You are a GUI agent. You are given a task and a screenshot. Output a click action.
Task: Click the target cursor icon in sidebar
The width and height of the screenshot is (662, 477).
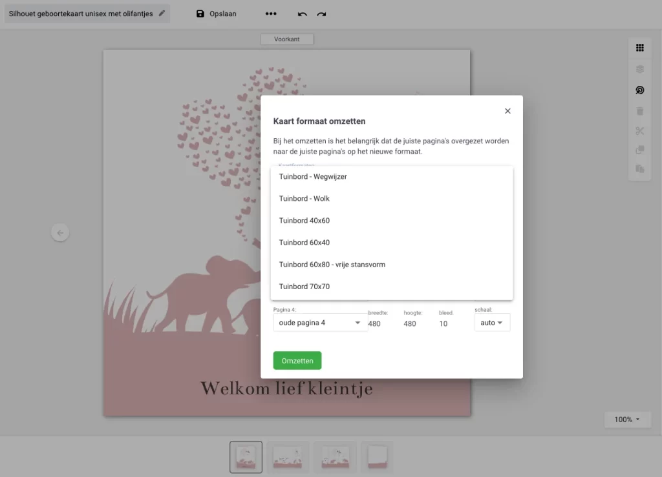[x=639, y=90]
